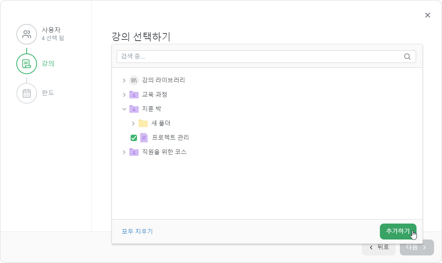Click the 교육 과정 folder icon
This screenshot has height=263, width=442.
coord(134,94)
